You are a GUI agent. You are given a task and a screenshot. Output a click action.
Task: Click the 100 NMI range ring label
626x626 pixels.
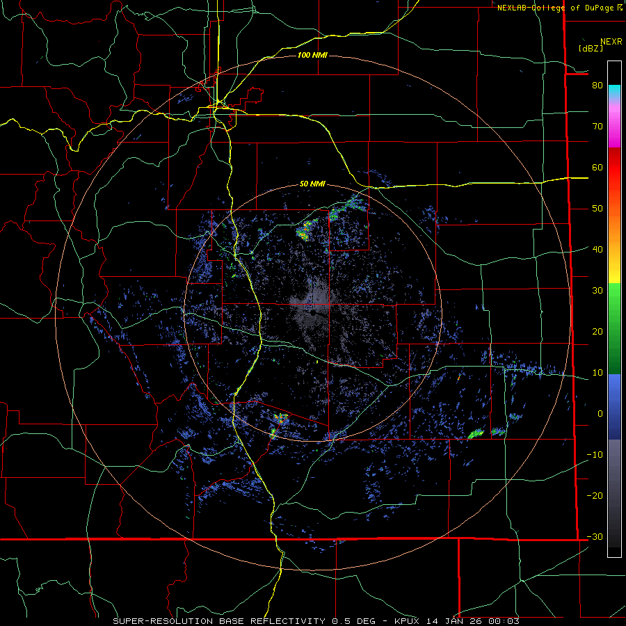pos(312,55)
